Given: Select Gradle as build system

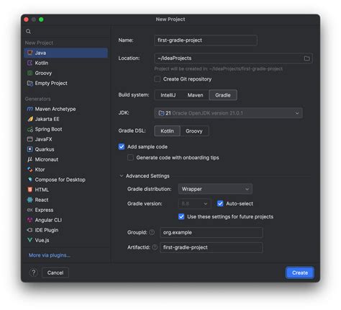Looking at the screenshot, I should [x=223, y=95].
